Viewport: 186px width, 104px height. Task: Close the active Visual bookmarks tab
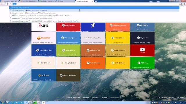(x=93, y=1)
